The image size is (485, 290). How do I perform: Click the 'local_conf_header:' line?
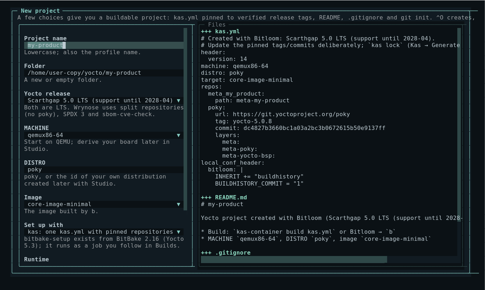tap(233, 163)
